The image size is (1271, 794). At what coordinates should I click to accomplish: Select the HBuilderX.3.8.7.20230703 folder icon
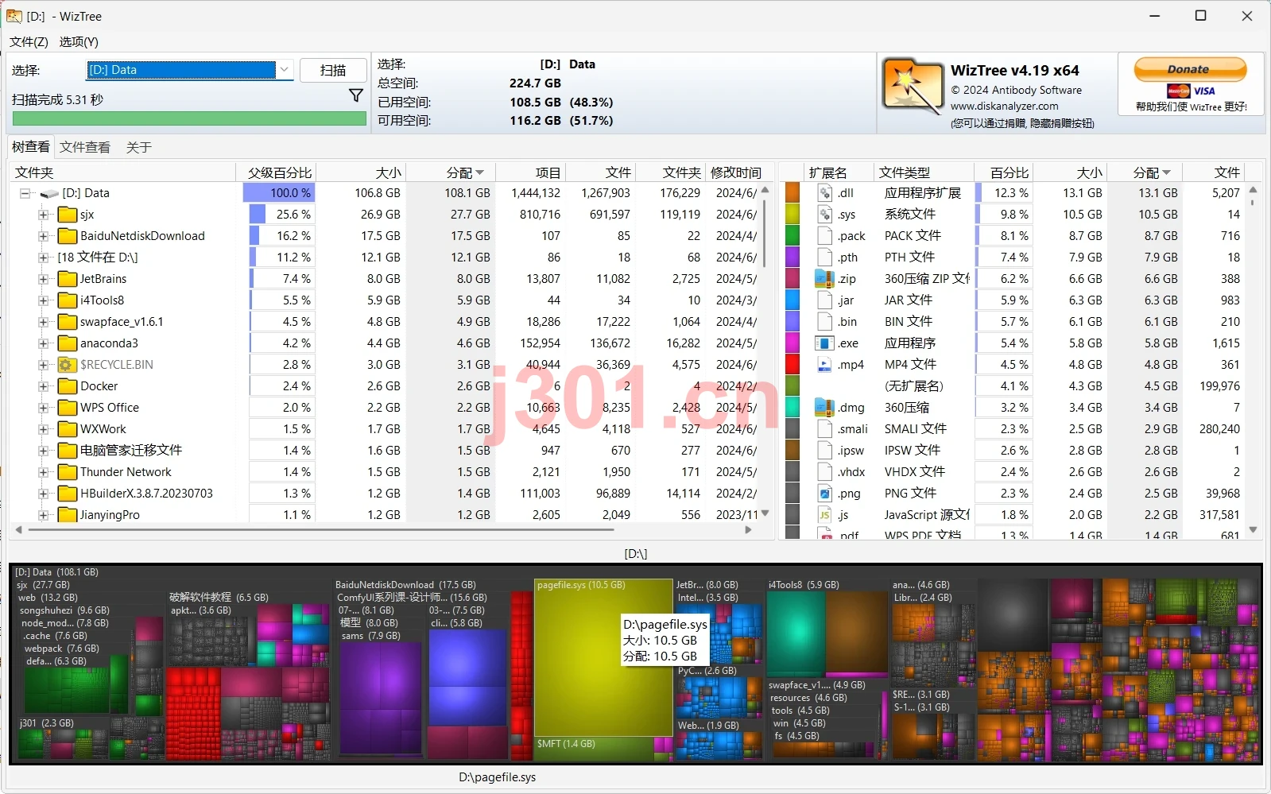point(68,494)
